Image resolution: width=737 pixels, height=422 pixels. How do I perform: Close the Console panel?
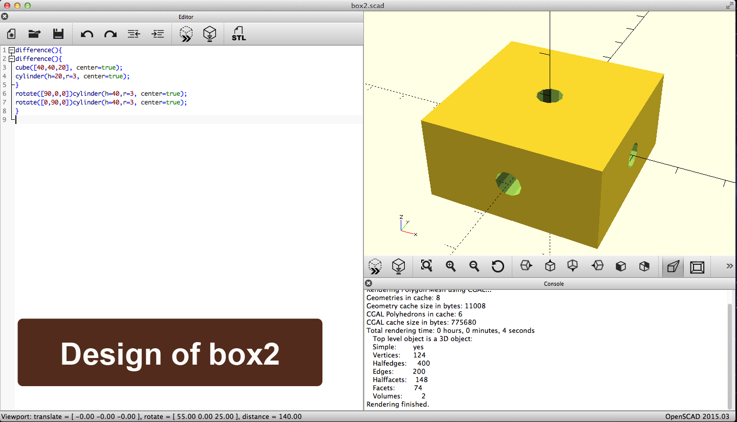pyautogui.click(x=368, y=283)
